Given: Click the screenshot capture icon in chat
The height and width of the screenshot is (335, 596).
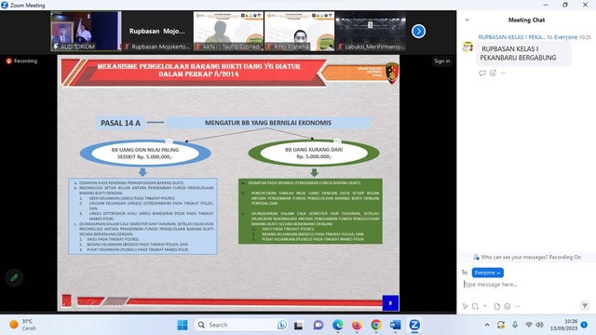Looking at the screenshot, I should [476, 306].
